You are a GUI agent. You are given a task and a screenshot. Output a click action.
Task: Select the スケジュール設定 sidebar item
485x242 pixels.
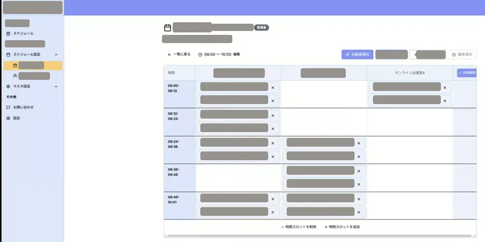[27, 55]
